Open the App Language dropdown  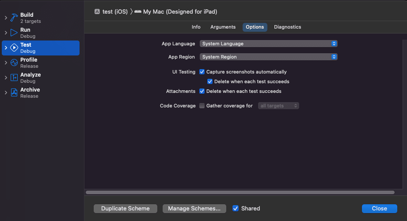pyautogui.click(x=268, y=44)
